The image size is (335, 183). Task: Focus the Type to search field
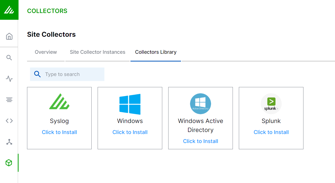pyautogui.click(x=67, y=74)
